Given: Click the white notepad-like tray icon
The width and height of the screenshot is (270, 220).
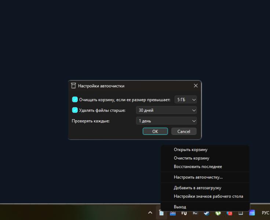Looking at the screenshot, I should click(x=241, y=213).
